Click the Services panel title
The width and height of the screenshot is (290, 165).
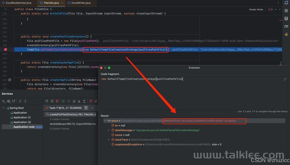[x=7, y=94]
